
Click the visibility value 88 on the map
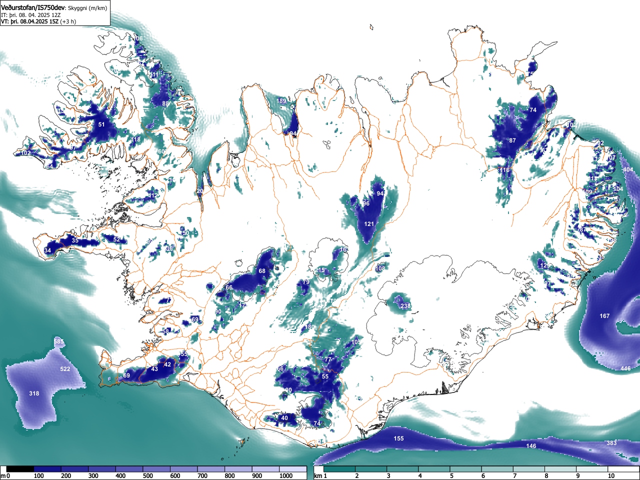pyautogui.click(x=165, y=103)
